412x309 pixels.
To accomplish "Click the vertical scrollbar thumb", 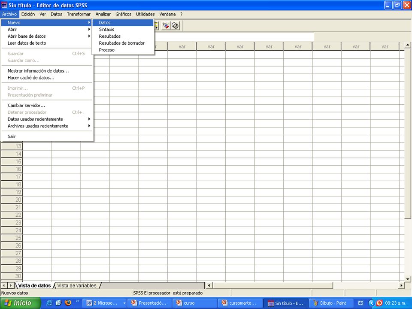I will [x=408, y=133].
